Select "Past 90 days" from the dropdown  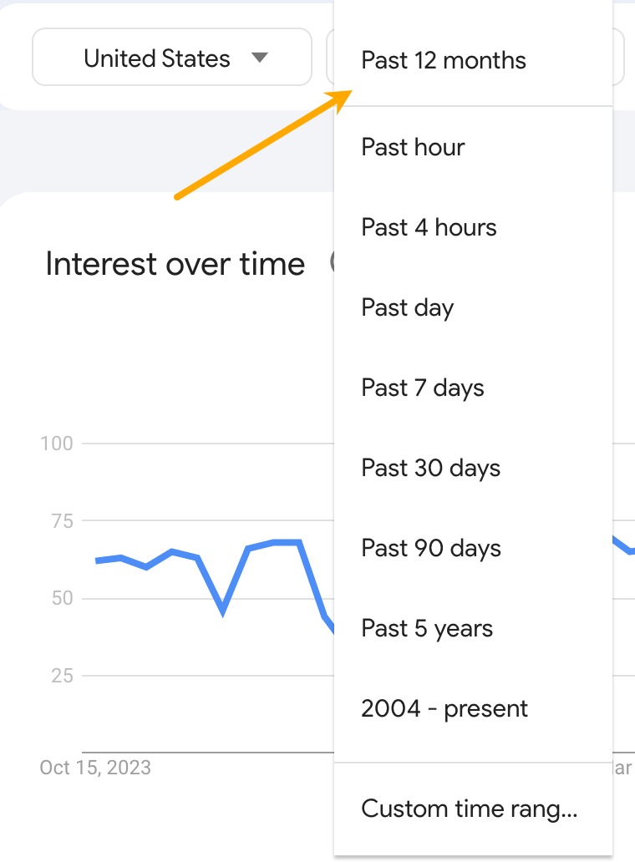(431, 548)
